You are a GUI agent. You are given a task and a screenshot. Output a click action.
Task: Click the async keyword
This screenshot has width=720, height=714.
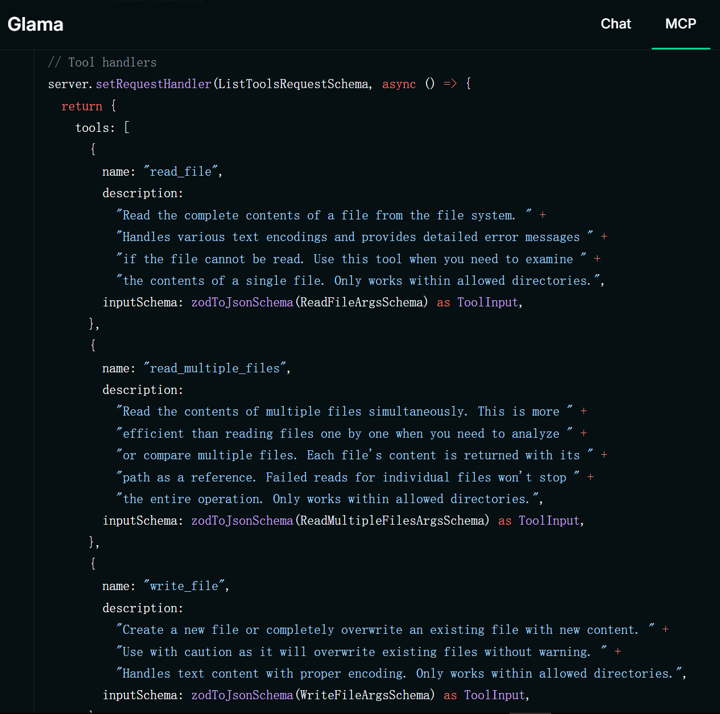tap(399, 84)
